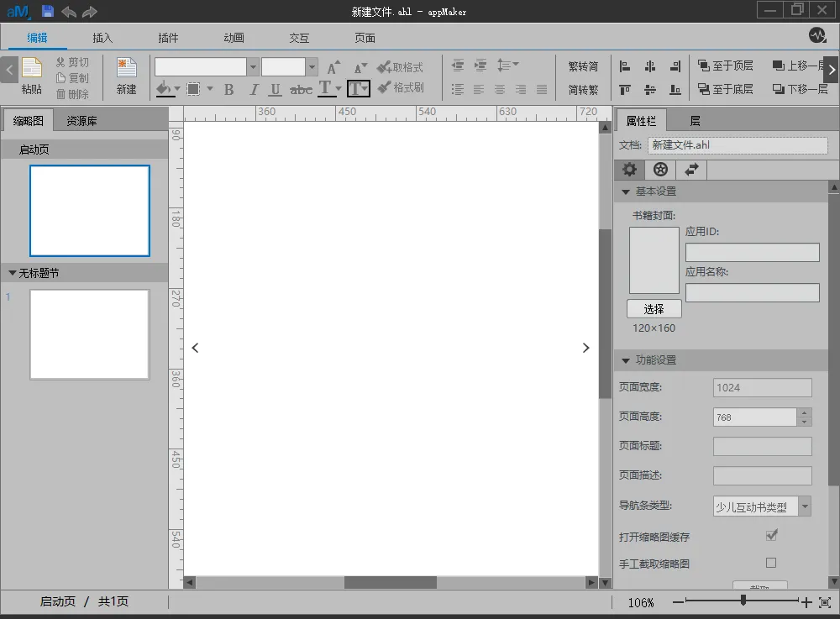This screenshot has width=840, height=619.
Task: Justify text alignment
Action: 542,89
